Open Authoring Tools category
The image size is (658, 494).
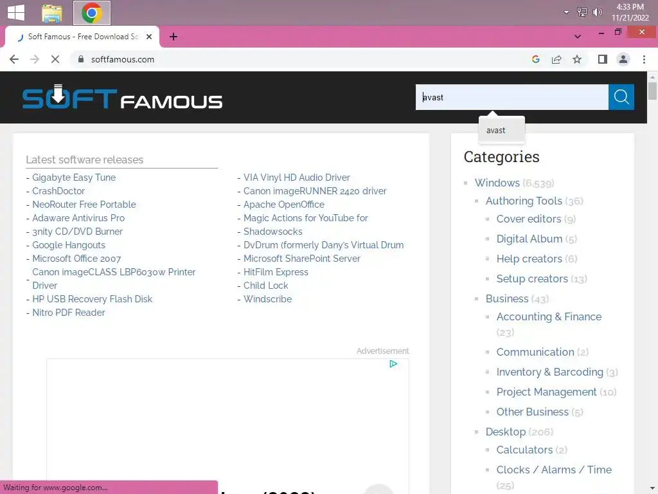[x=524, y=201]
